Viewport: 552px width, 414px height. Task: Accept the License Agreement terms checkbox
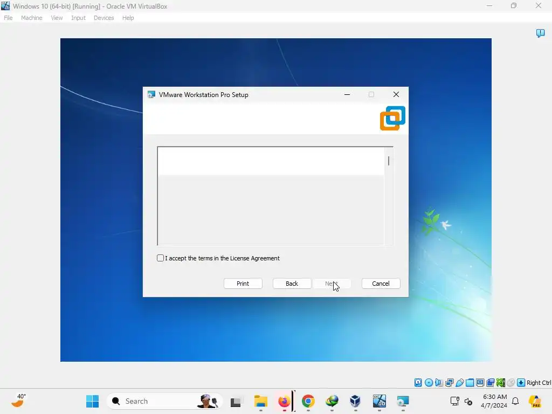(x=160, y=258)
